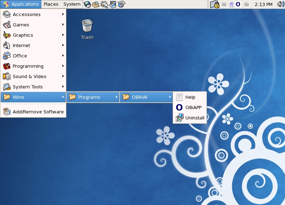This screenshot has width=285, height=205.
Task: Click the arrow beside Sound & Video
Action: 63,76
